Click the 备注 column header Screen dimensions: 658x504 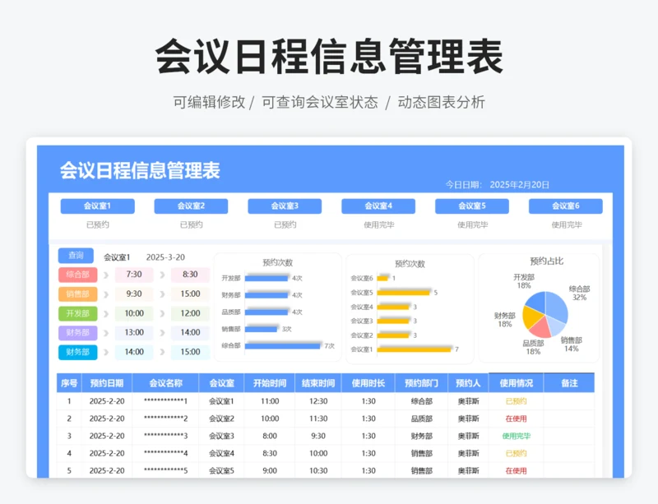[569, 383]
